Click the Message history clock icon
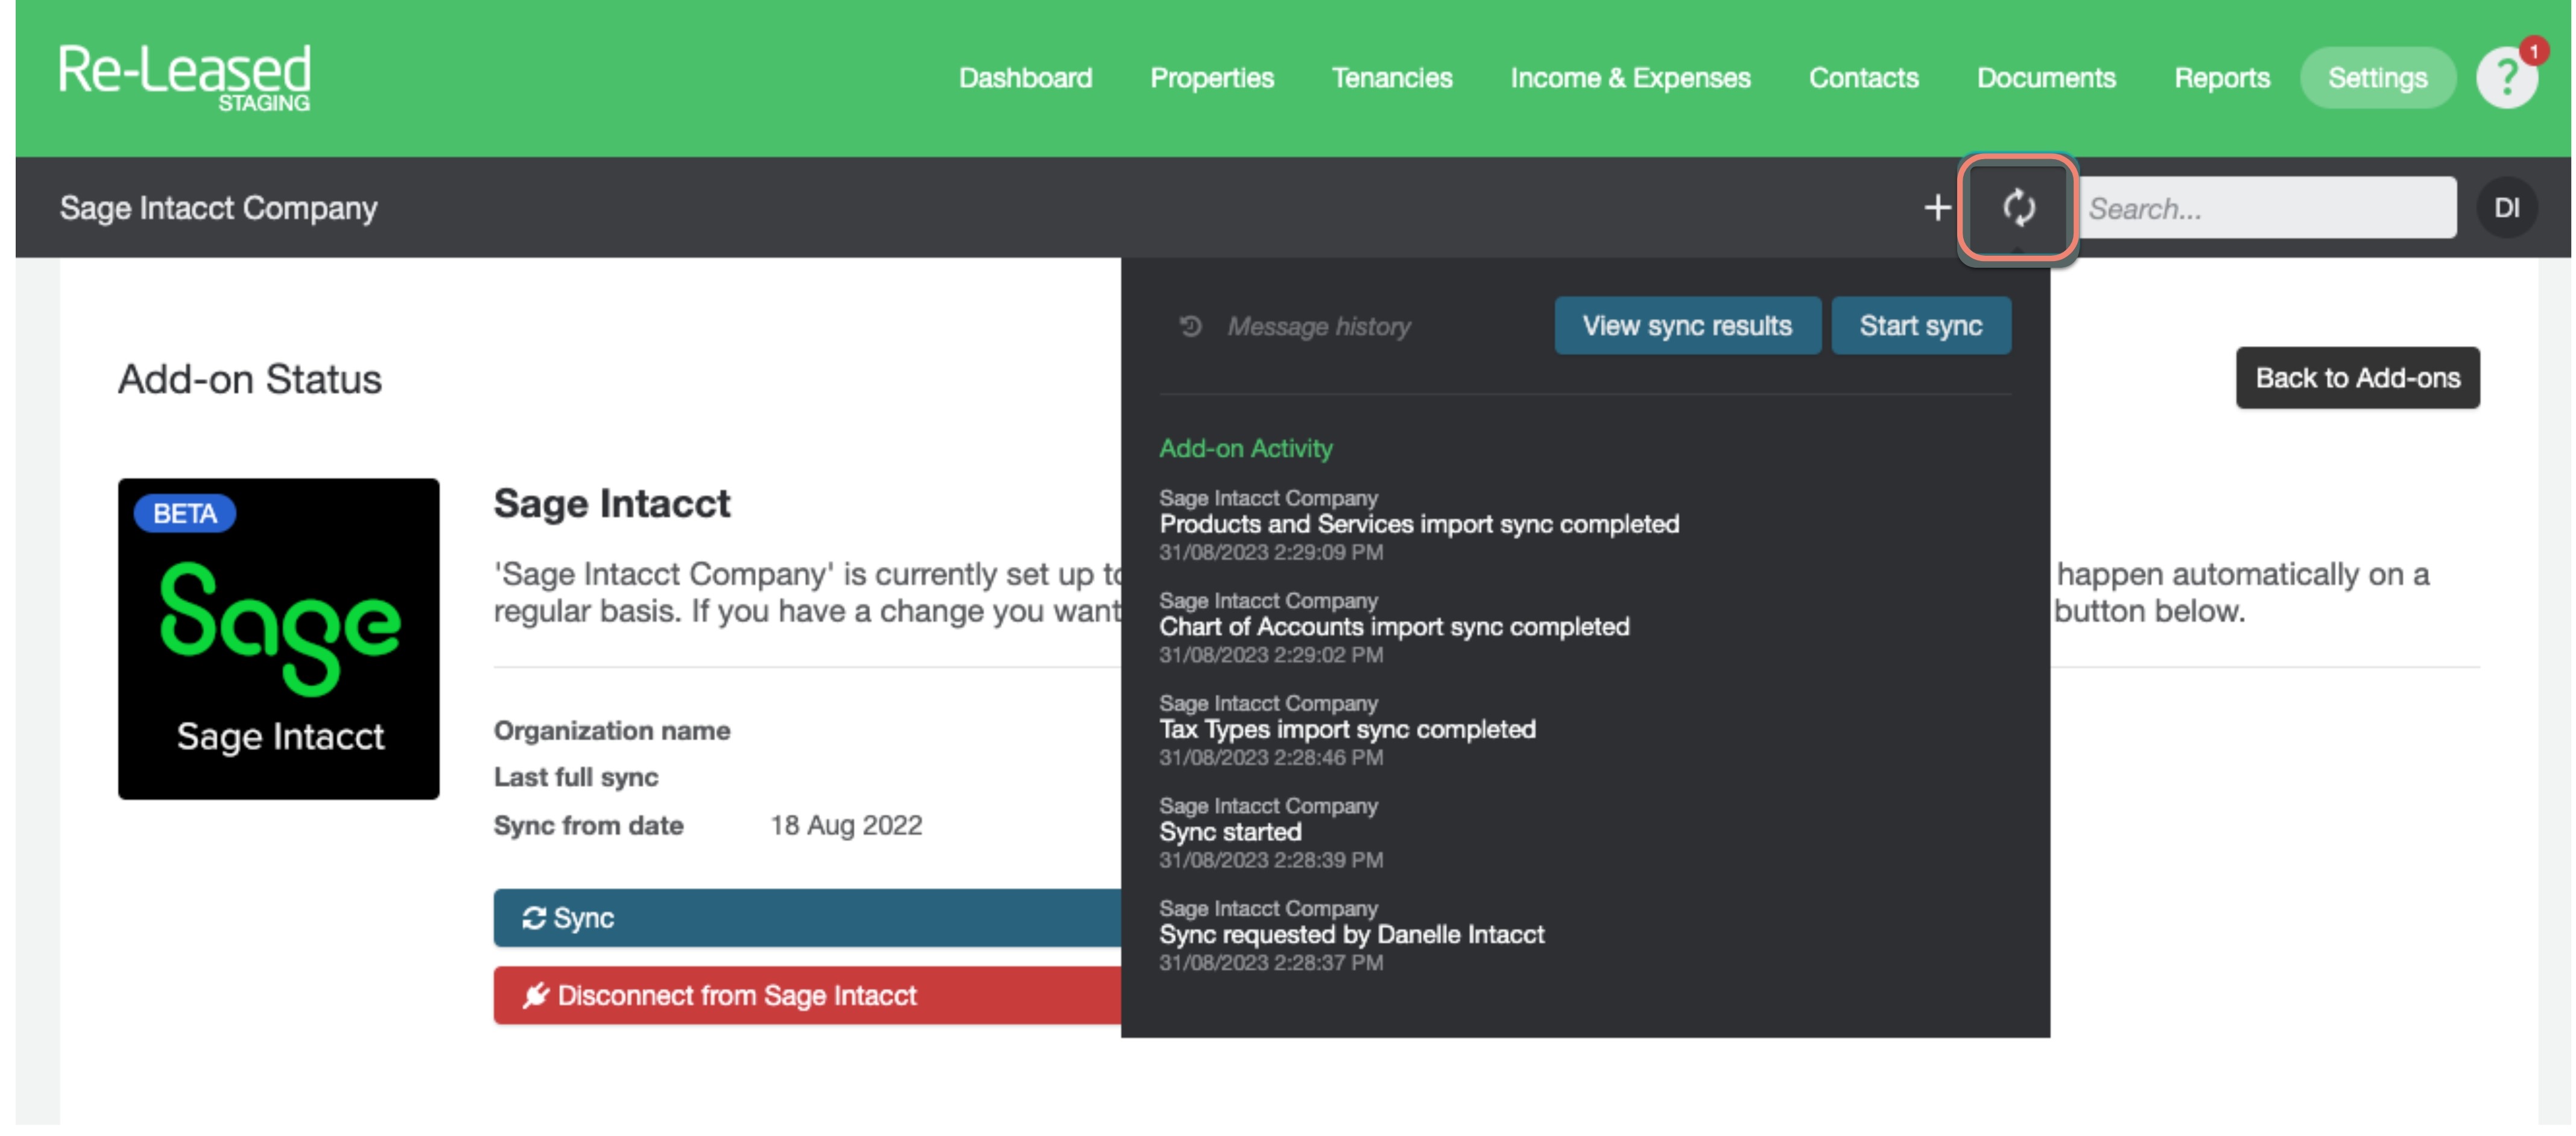 coord(1190,326)
